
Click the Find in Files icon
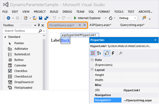[144, 18]
